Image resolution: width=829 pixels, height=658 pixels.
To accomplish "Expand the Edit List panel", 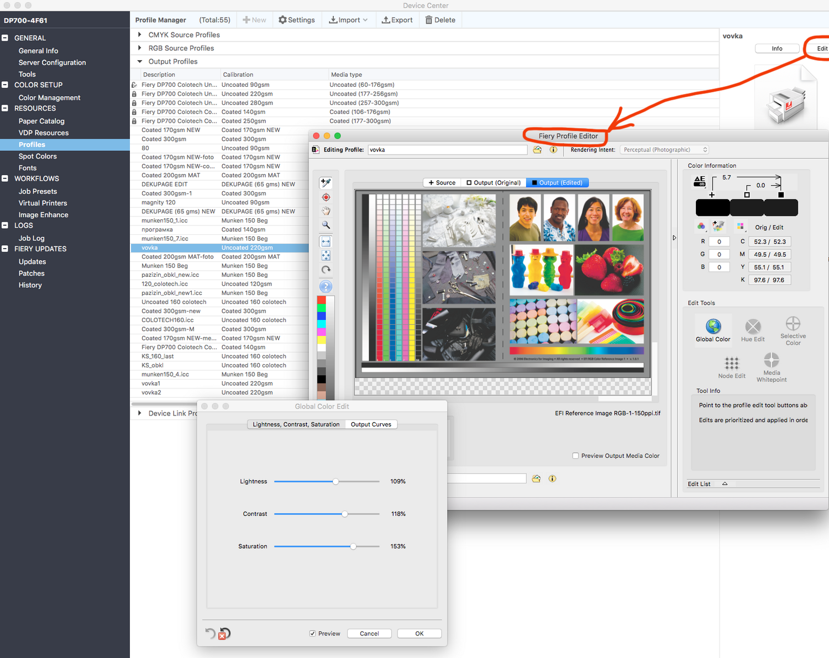I will (725, 483).
